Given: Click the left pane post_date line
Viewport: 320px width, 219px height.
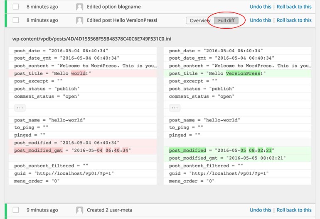Looking at the screenshot, I should click(x=83, y=51).
